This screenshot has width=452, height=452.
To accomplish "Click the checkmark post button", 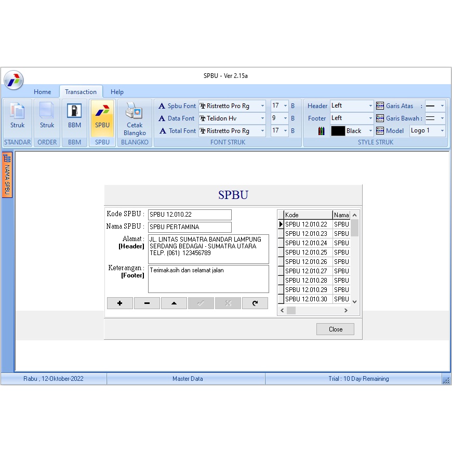I will click(201, 303).
